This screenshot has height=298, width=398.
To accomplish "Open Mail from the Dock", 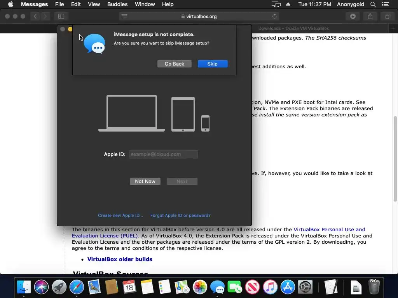I will click(94, 287).
